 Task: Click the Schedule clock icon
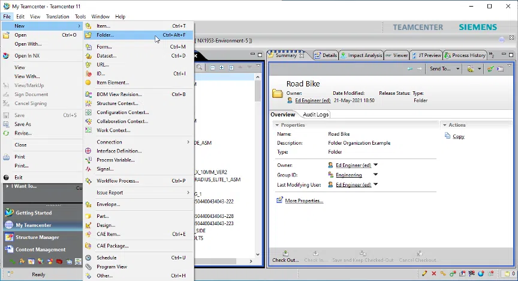point(88,258)
